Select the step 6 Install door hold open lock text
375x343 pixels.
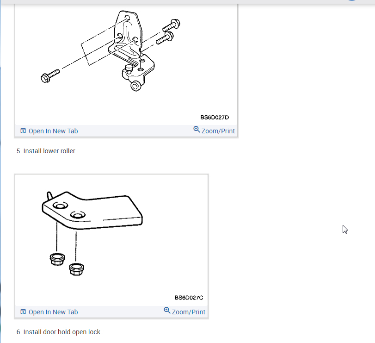click(59, 332)
